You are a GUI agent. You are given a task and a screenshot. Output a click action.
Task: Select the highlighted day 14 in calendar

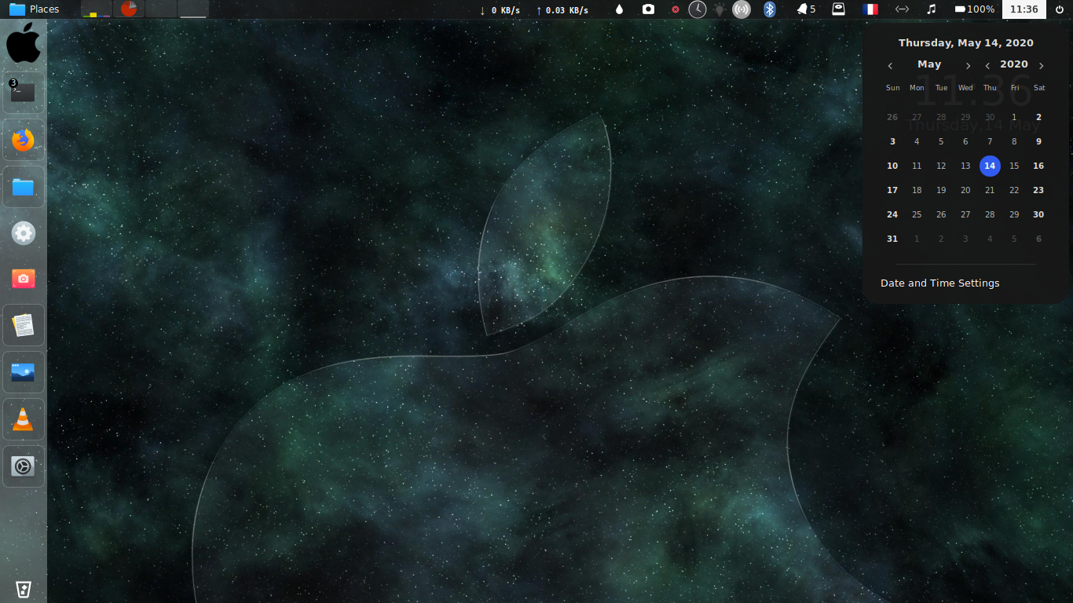(990, 166)
